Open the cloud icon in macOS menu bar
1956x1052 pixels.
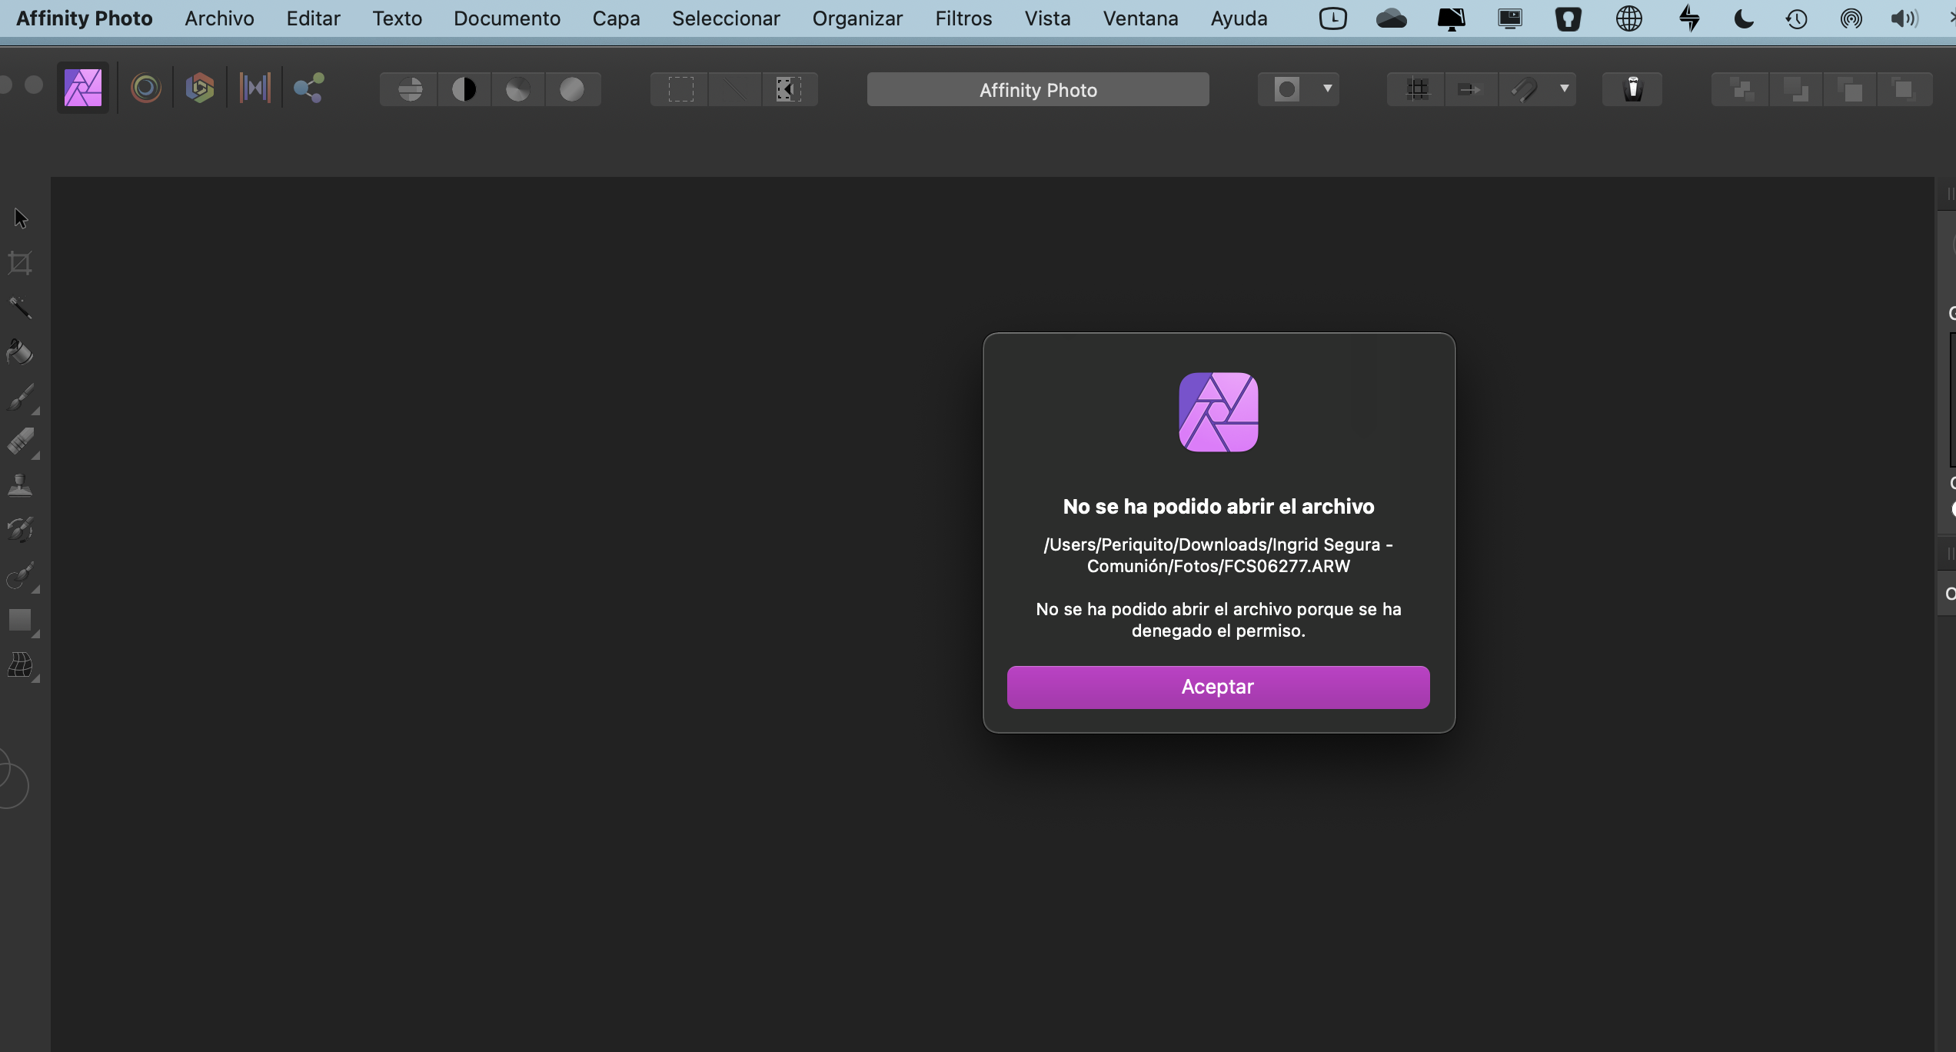[1391, 18]
